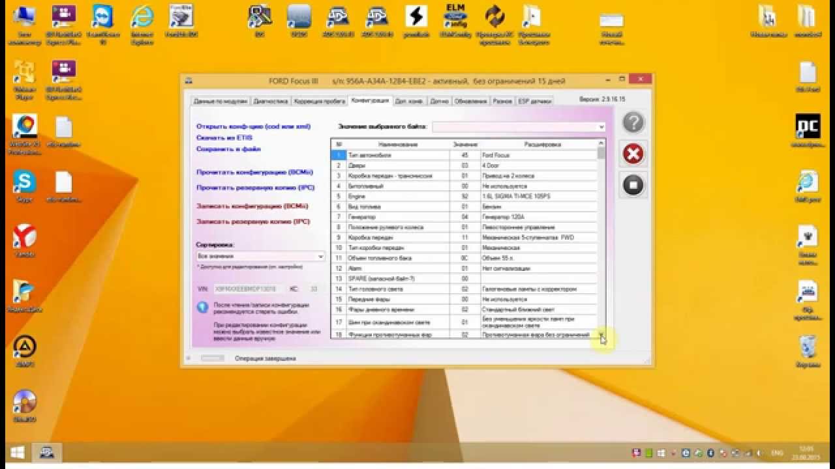Screen dimensions: 835x469
Task: Click the table scrollbar up arrow
Action: point(601,143)
